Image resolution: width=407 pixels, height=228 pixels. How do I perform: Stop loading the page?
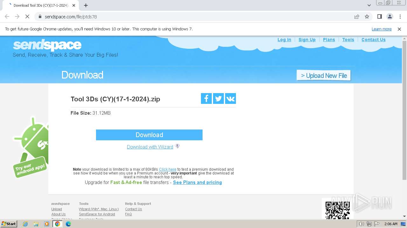point(27,16)
